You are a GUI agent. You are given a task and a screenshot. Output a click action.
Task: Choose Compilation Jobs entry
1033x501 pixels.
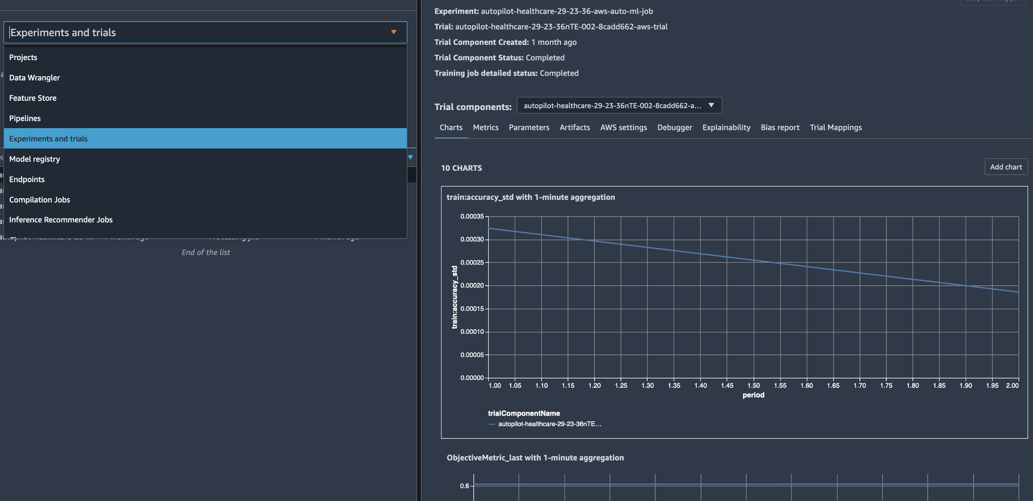[40, 199]
